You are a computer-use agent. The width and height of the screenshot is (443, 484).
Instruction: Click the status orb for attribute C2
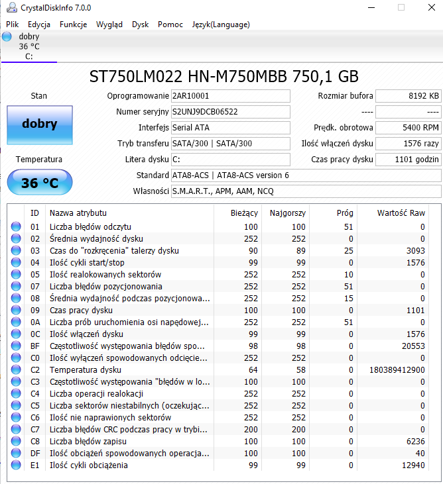(16, 369)
